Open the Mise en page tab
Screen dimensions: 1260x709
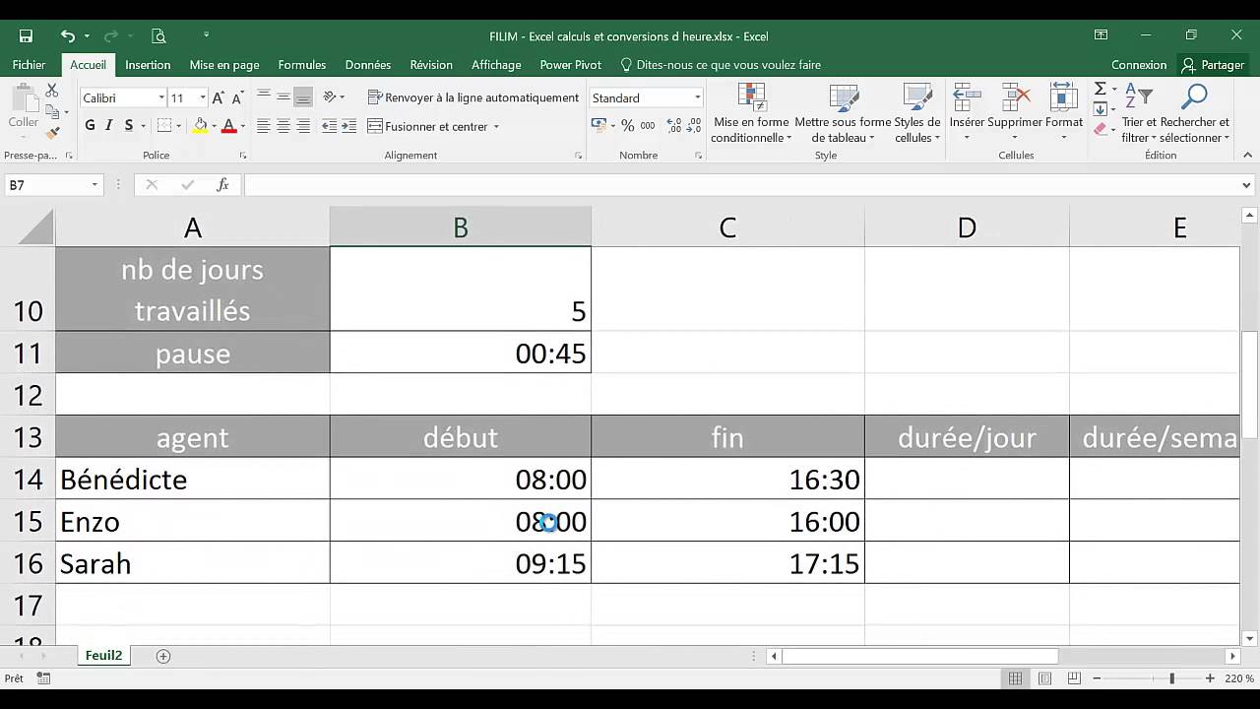pyautogui.click(x=224, y=65)
